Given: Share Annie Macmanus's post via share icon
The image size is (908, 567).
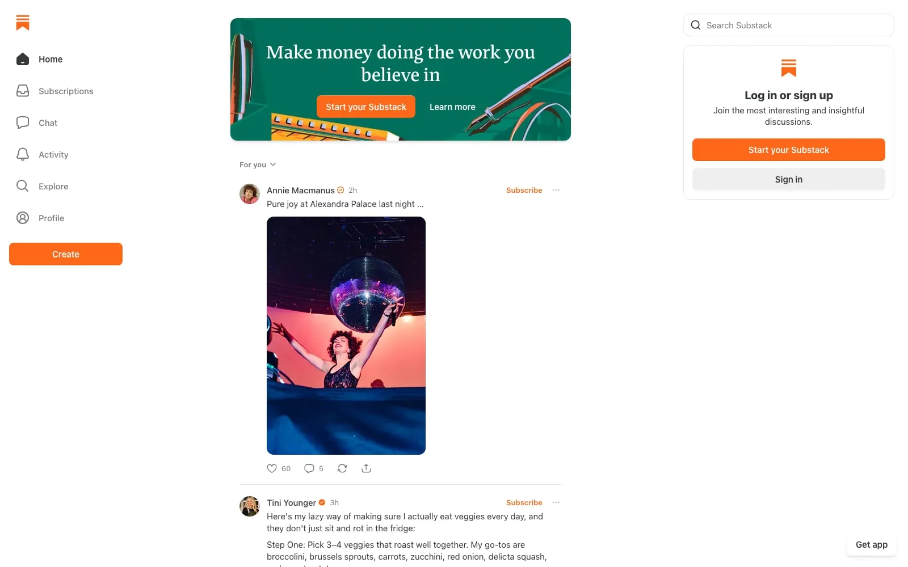Looking at the screenshot, I should pyautogui.click(x=366, y=468).
